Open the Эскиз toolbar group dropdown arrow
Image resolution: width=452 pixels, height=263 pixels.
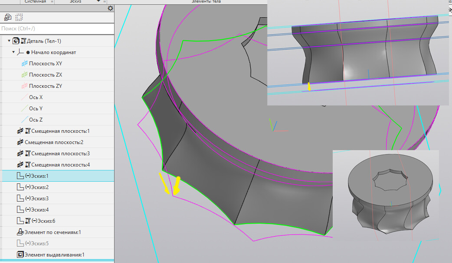coord(99,2)
